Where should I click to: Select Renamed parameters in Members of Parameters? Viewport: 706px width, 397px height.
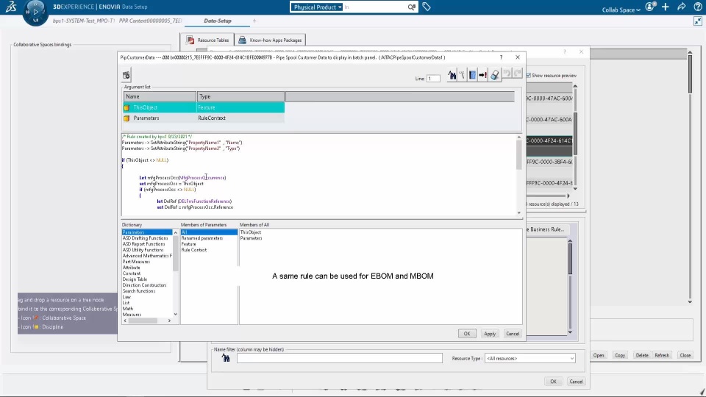(202, 238)
